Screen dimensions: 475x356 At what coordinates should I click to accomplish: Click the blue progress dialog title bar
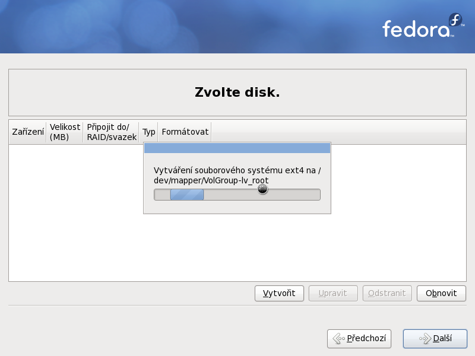[237, 148]
